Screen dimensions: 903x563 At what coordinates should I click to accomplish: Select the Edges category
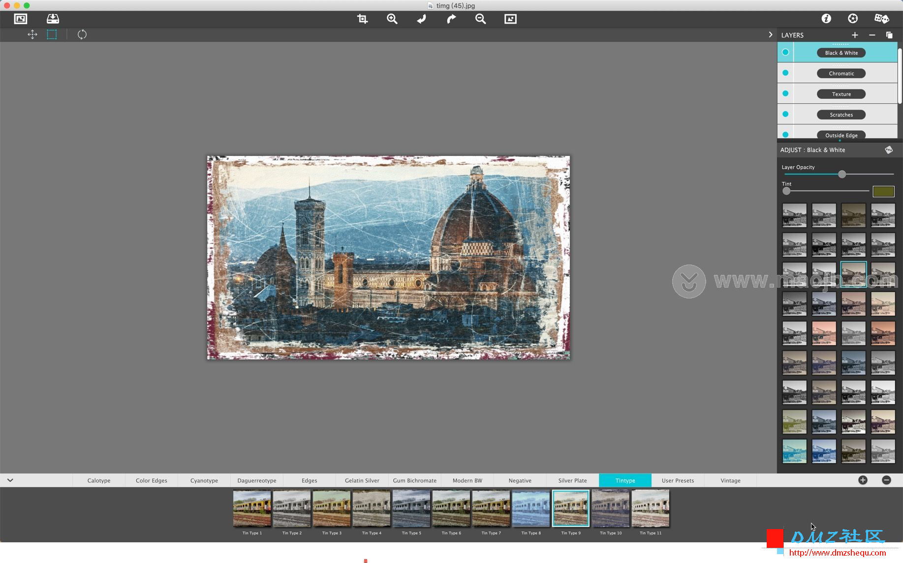click(x=310, y=480)
